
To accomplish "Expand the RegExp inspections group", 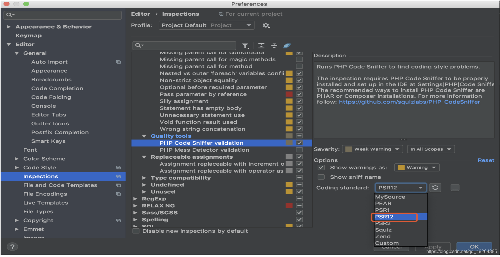I will [x=135, y=199].
